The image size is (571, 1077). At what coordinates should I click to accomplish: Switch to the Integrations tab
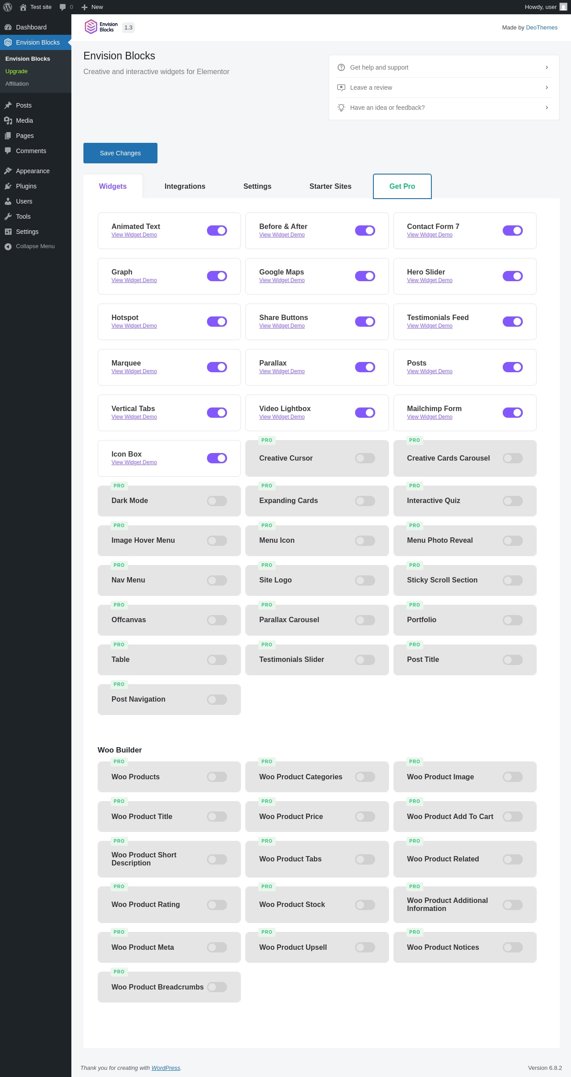tap(185, 187)
